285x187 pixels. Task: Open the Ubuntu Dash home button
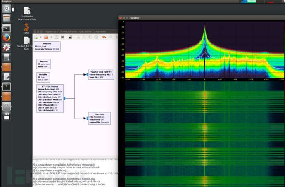pyautogui.click(x=7, y=9)
